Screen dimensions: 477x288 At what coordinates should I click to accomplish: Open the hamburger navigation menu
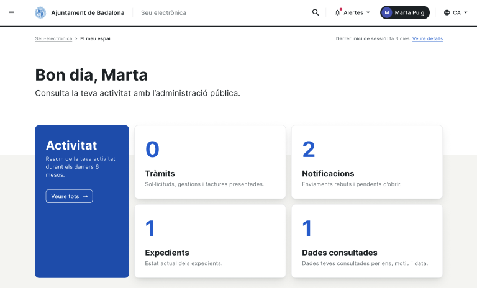(x=11, y=12)
